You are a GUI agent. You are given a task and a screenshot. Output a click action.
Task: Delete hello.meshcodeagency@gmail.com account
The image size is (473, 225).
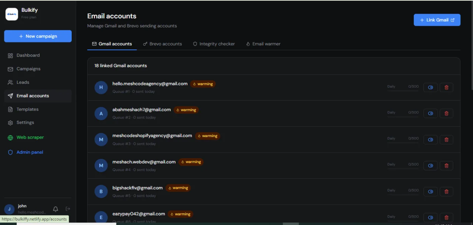click(446, 88)
